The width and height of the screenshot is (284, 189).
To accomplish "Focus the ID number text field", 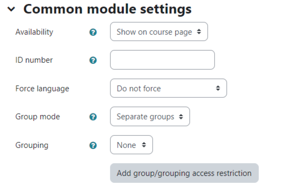I will pyautogui.click(x=162, y=60).
